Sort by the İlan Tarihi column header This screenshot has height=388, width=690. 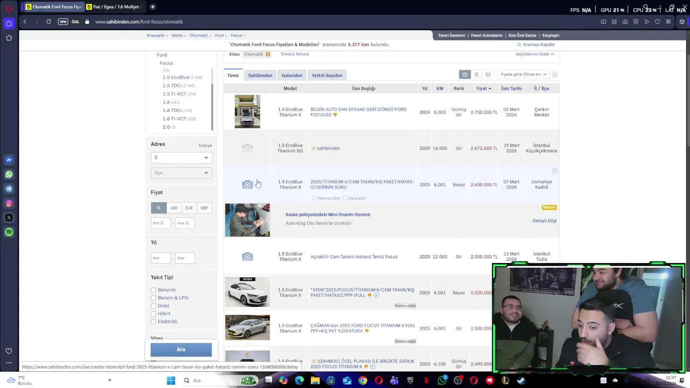[x=511, y=88]
